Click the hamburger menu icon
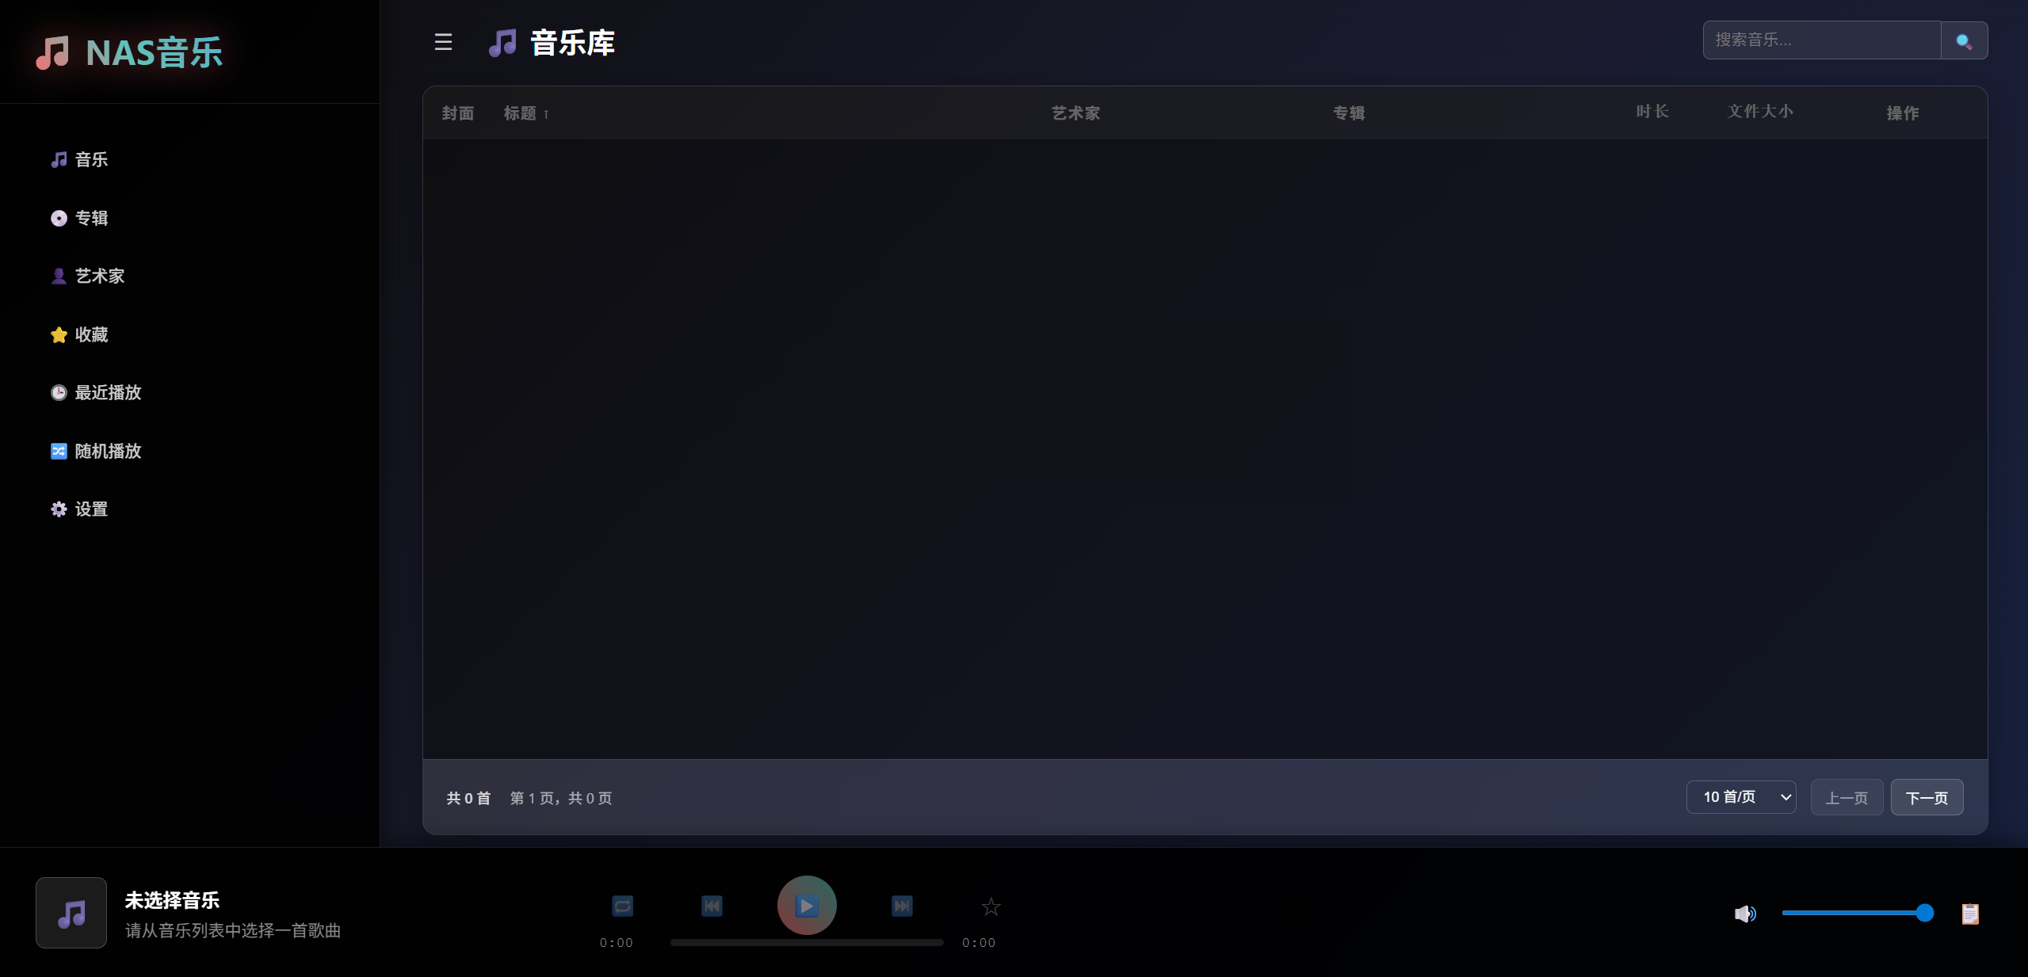 [x=443, y=42]
